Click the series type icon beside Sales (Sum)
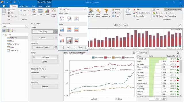This screenshot has height=103, width=184. 56,32
